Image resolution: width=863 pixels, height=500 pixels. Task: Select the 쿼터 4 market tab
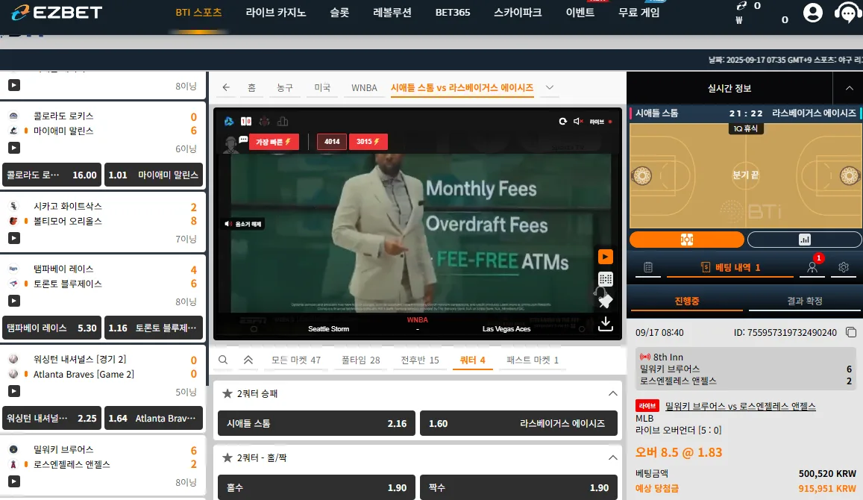coord(472,360)
